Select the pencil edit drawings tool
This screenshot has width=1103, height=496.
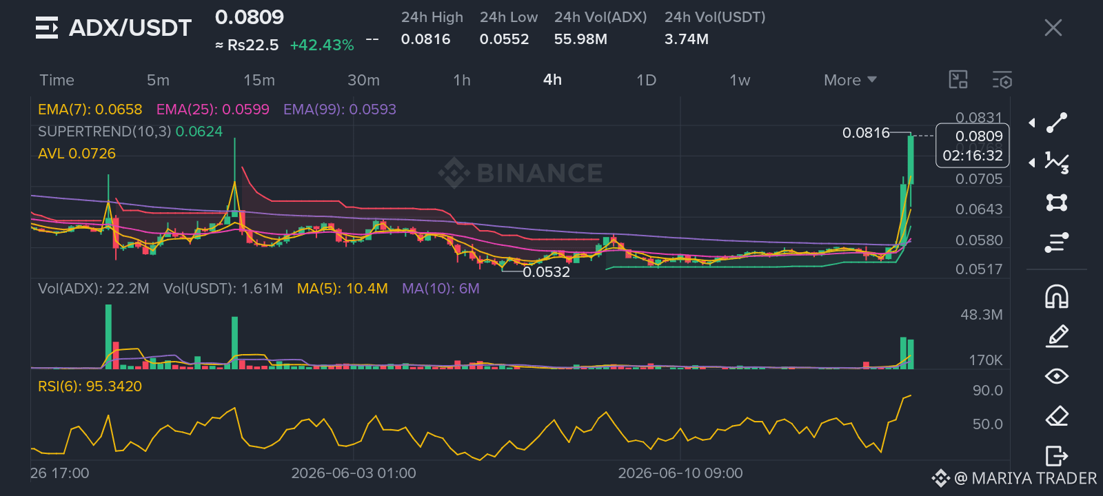coord(1057,336)
